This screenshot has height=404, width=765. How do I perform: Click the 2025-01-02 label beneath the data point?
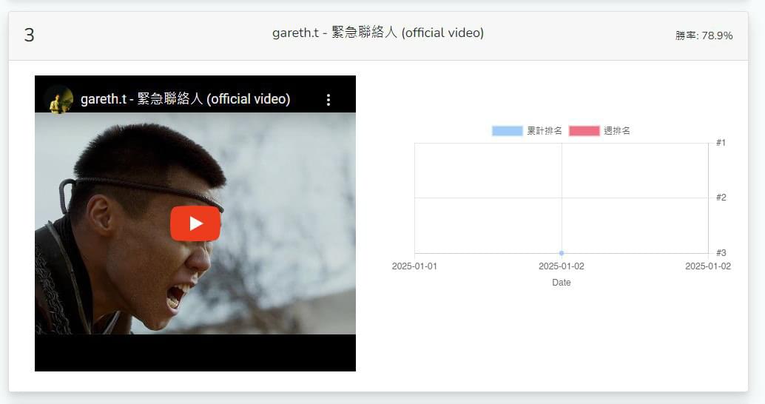tap(562, 266)
